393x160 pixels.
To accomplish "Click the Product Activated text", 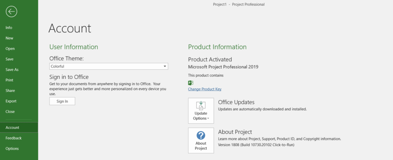I will pyautogui.click(x=210, y=59).
